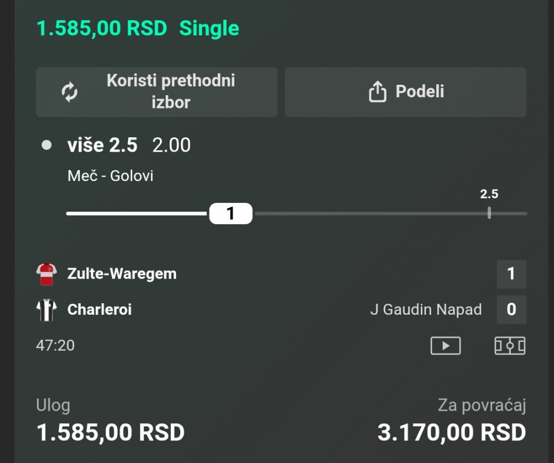Viewport: 554px width, 463px height.
Task: Tap the 3.170,00 RSD return amount
Action: point(451,432)
